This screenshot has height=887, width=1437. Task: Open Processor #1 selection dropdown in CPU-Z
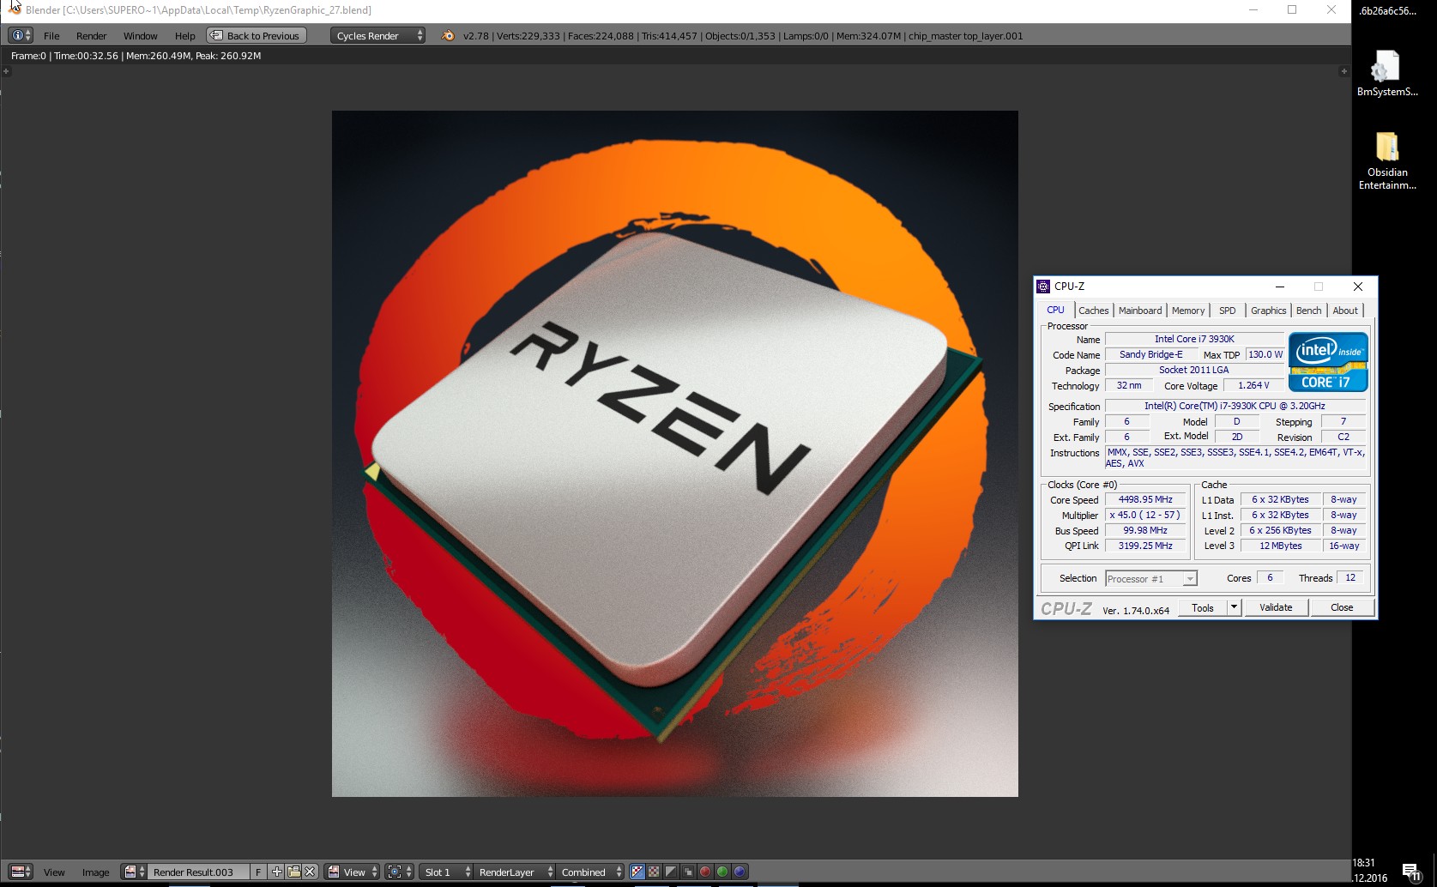1150,579
